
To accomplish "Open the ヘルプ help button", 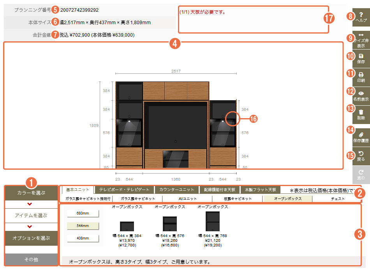I will coord(361,17).
